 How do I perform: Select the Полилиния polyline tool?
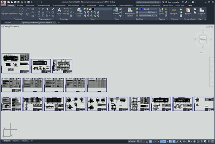pyautogui.click(x=13, y=11)
